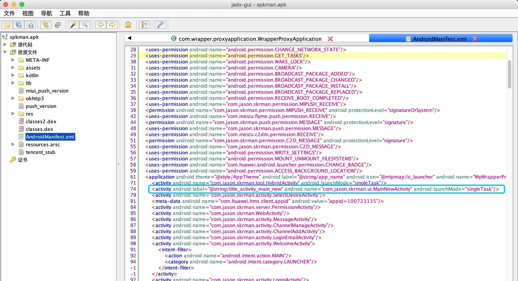
Task: Expand the res folder
Action: pyautogui.click(x=13, y=113)
